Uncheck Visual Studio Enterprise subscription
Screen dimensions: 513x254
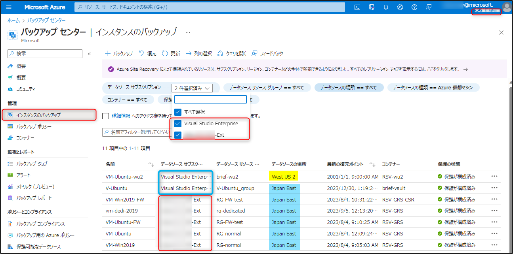pos(178,124)
